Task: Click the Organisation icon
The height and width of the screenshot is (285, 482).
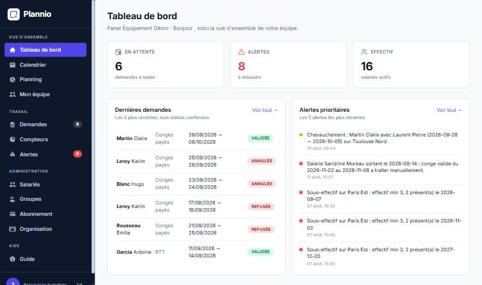Action: point(12,229)
